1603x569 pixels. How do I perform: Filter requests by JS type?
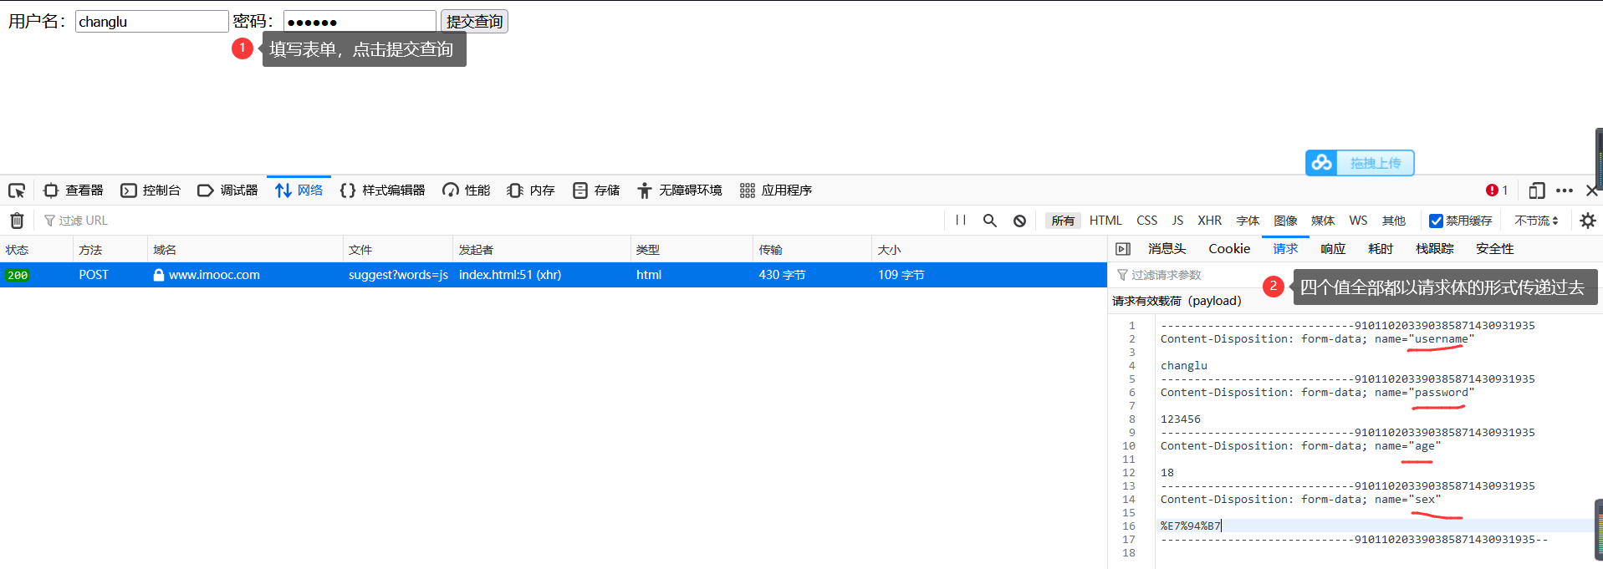pos(1177,221)
